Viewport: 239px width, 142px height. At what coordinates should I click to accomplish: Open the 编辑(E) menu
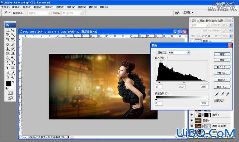click(x=16, y=7)
